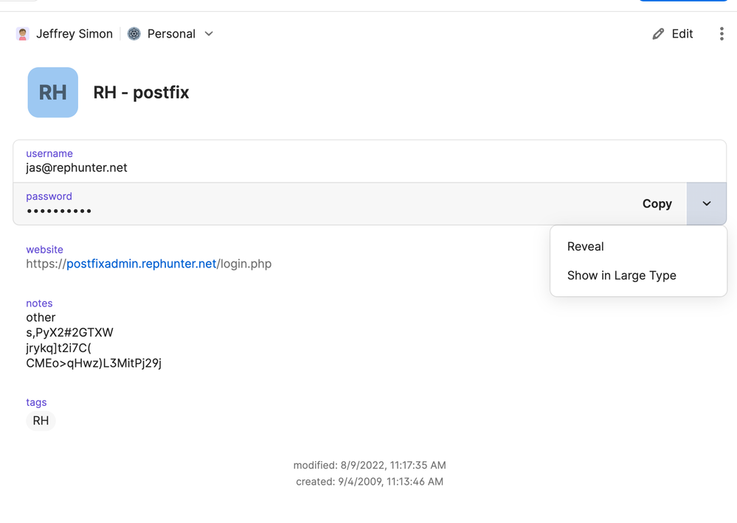Click the Jeffrey Simon account name
The width and height of the screenshot is (737, 523).
pyautogui.click(x=75, y=34)
